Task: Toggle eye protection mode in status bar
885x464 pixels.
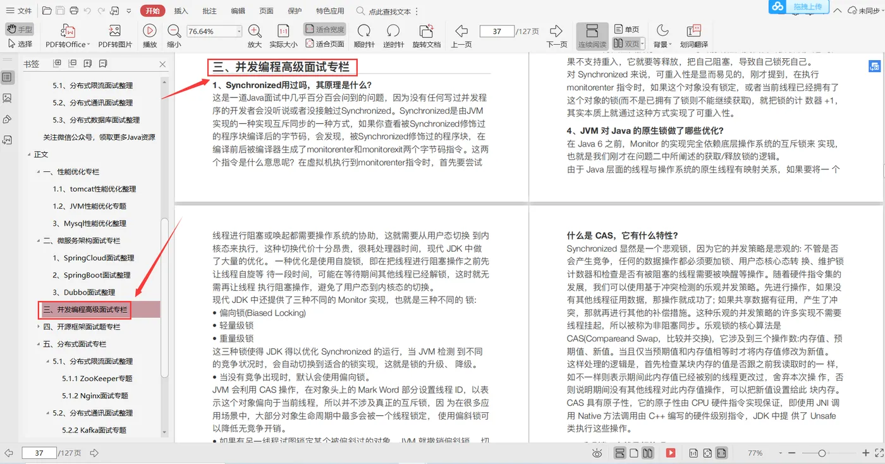Action: pyautogui.click(x=597, y=453)
